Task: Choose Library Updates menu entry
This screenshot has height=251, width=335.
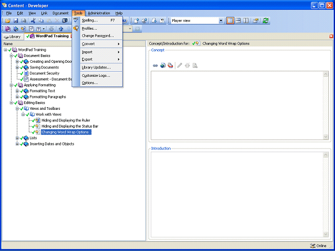Action: (101, 67)
